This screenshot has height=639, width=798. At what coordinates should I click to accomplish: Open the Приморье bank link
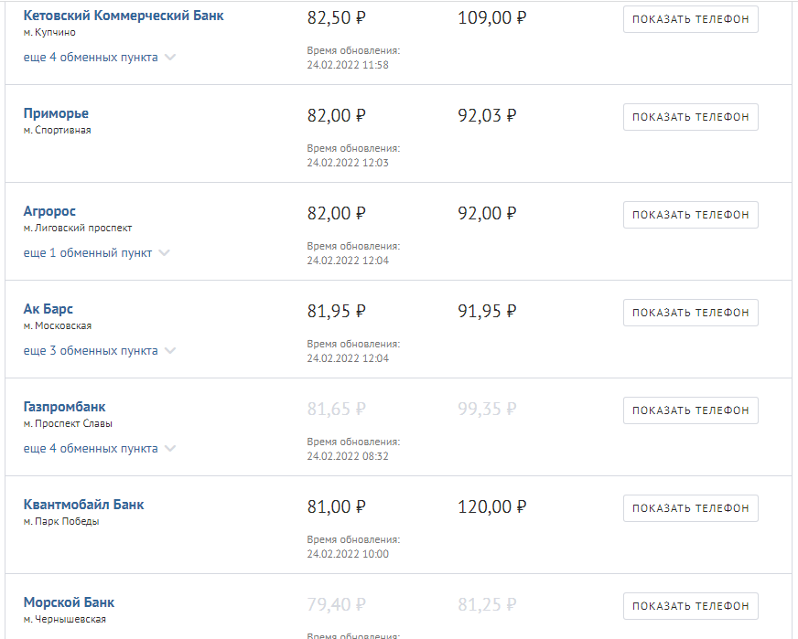[56, 113]
